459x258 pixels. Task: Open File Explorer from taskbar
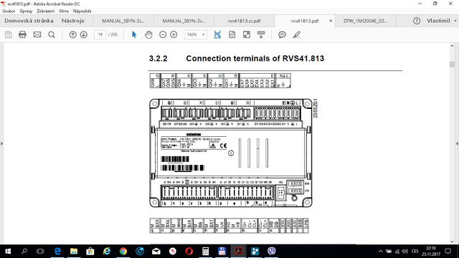(x=74, y=252)
